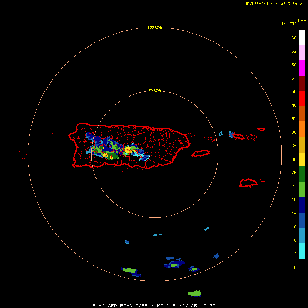Click the legend value 18
Image resolution: width=308 pixels, height=308 pixels.
click(x=294, y=200)
